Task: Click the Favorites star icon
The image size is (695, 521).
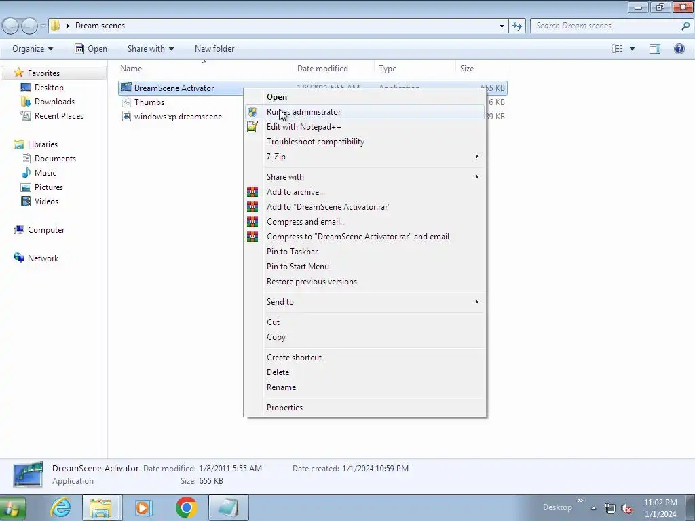Action: coord(18,73)
